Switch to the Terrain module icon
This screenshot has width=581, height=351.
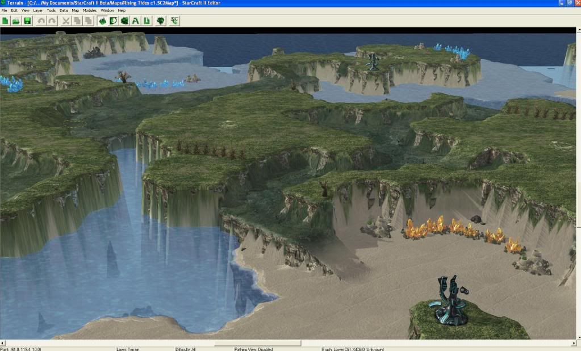pos(102,21)
